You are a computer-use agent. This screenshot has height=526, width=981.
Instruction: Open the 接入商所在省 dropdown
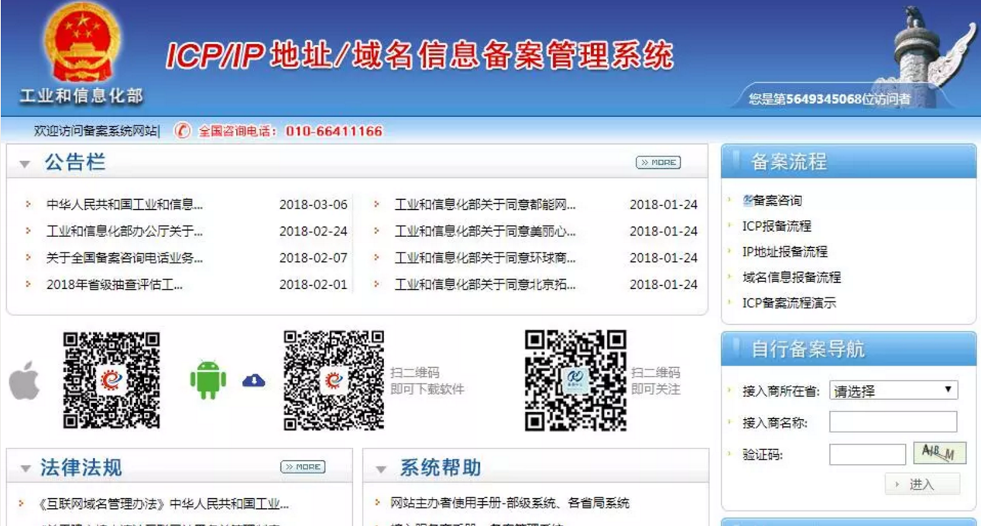point(894,390)
